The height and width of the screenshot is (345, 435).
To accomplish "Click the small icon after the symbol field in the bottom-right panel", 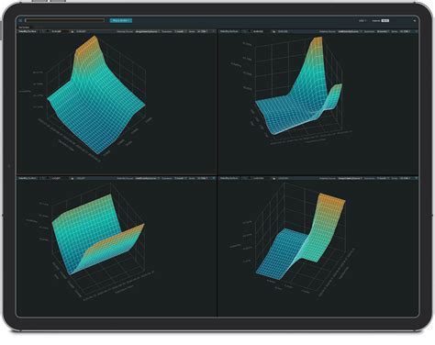I will coord(274,178).
